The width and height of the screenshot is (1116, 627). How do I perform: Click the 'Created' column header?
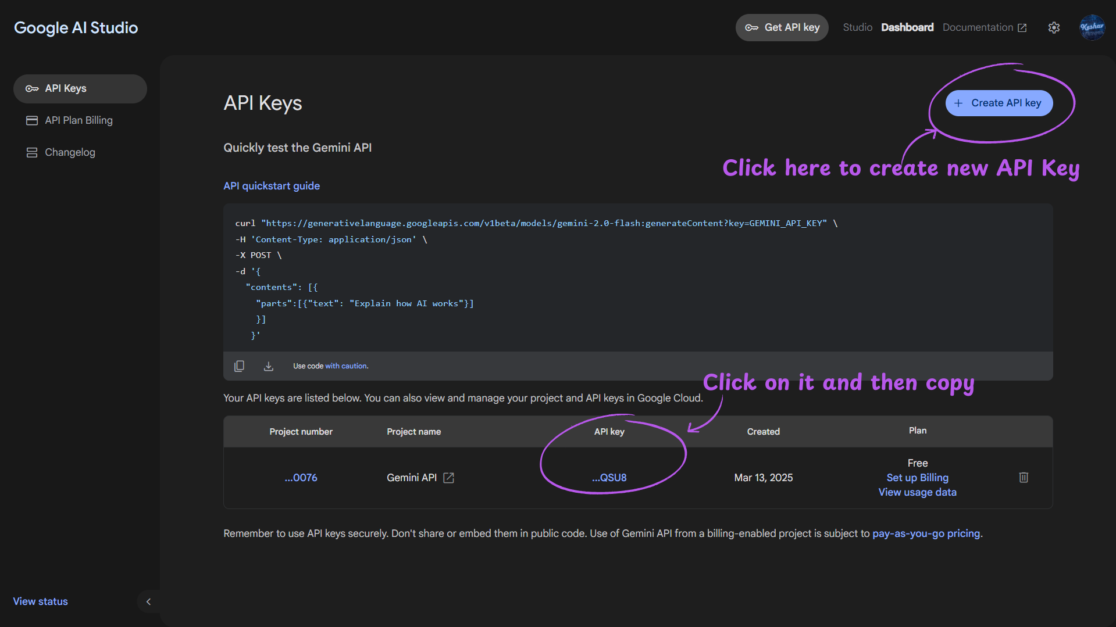pyautogui.click(x=763, y=432)
